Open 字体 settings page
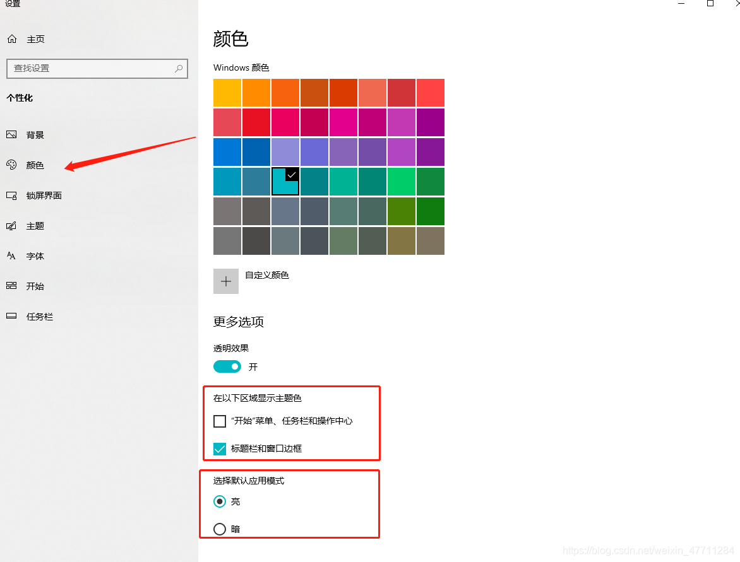 click(35, 256)
